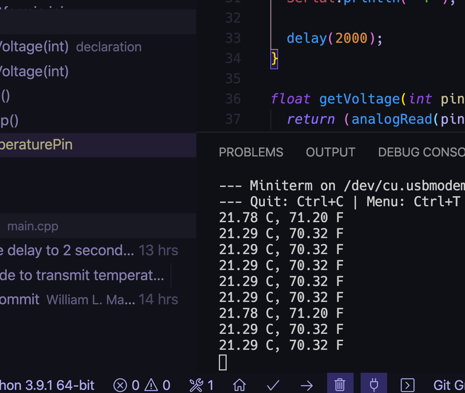The width and height of the screenshot is (465, 393).
Task: Click the getVoltage function name on line 36
Action: click(x=359, y=99)
